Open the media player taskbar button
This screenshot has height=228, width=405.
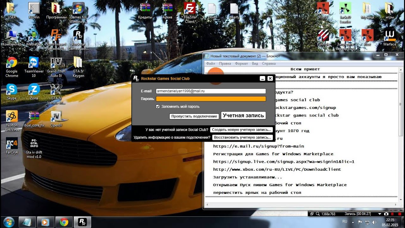tap(46, 222)
